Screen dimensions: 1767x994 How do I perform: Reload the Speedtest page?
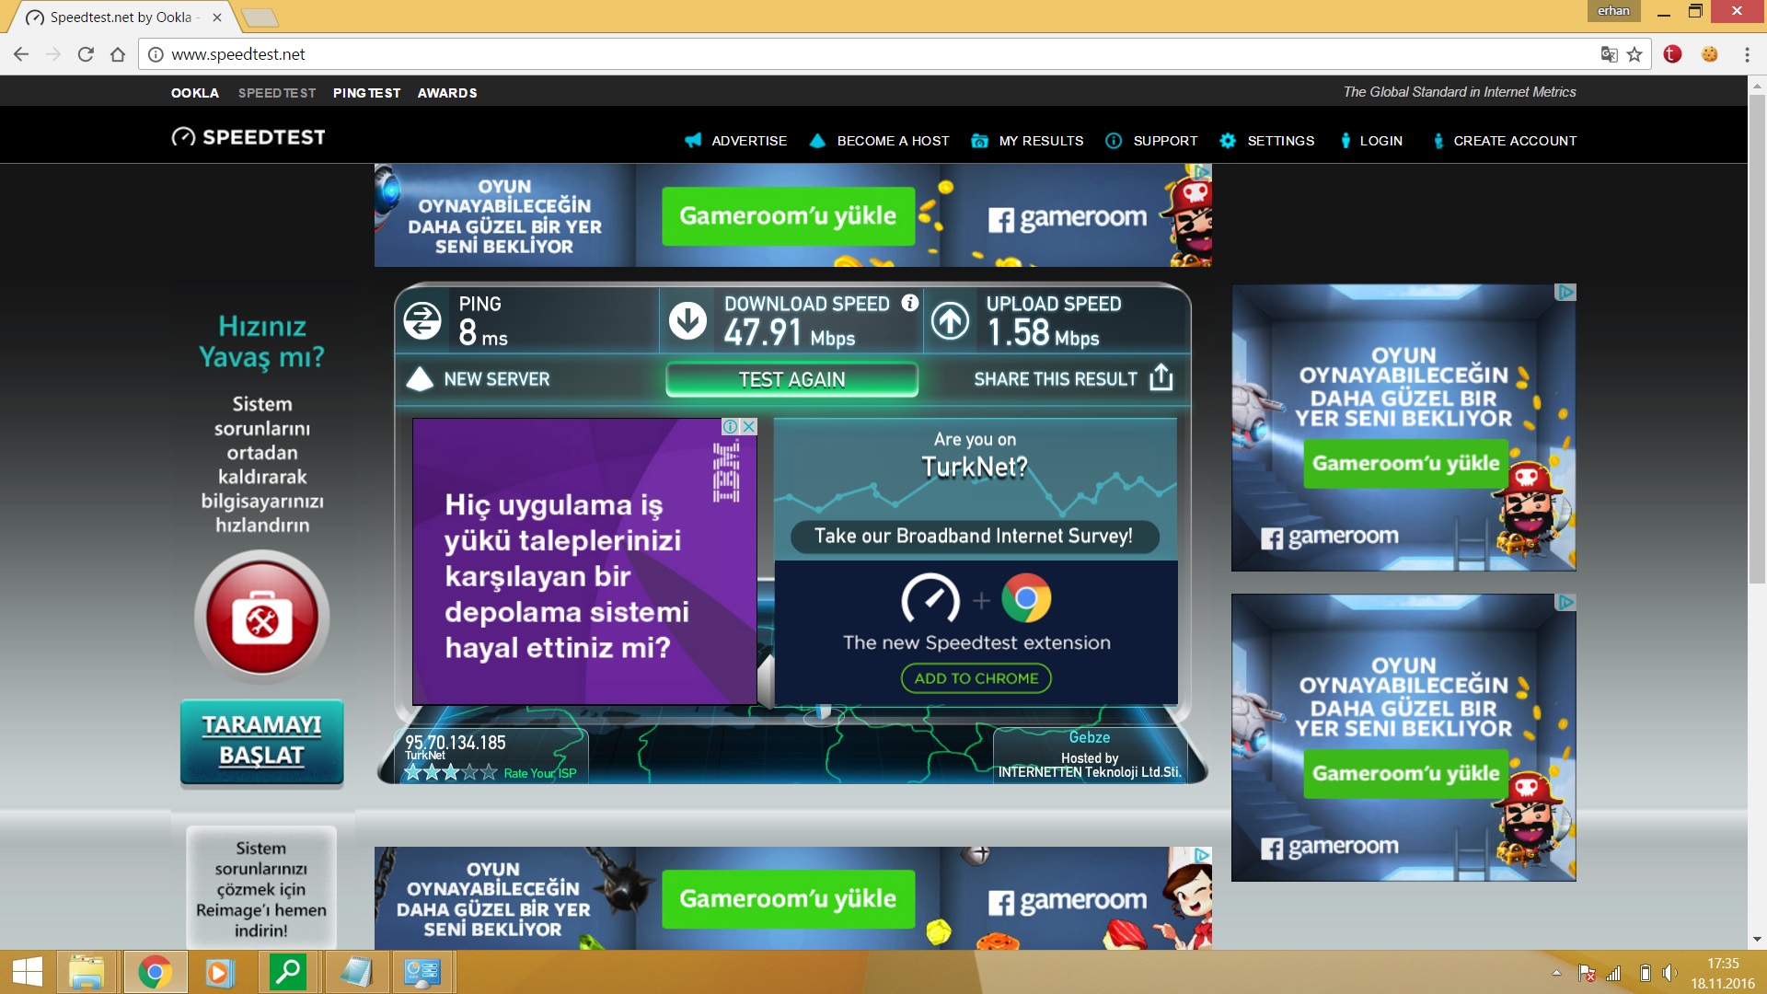(x=86, y=54)
